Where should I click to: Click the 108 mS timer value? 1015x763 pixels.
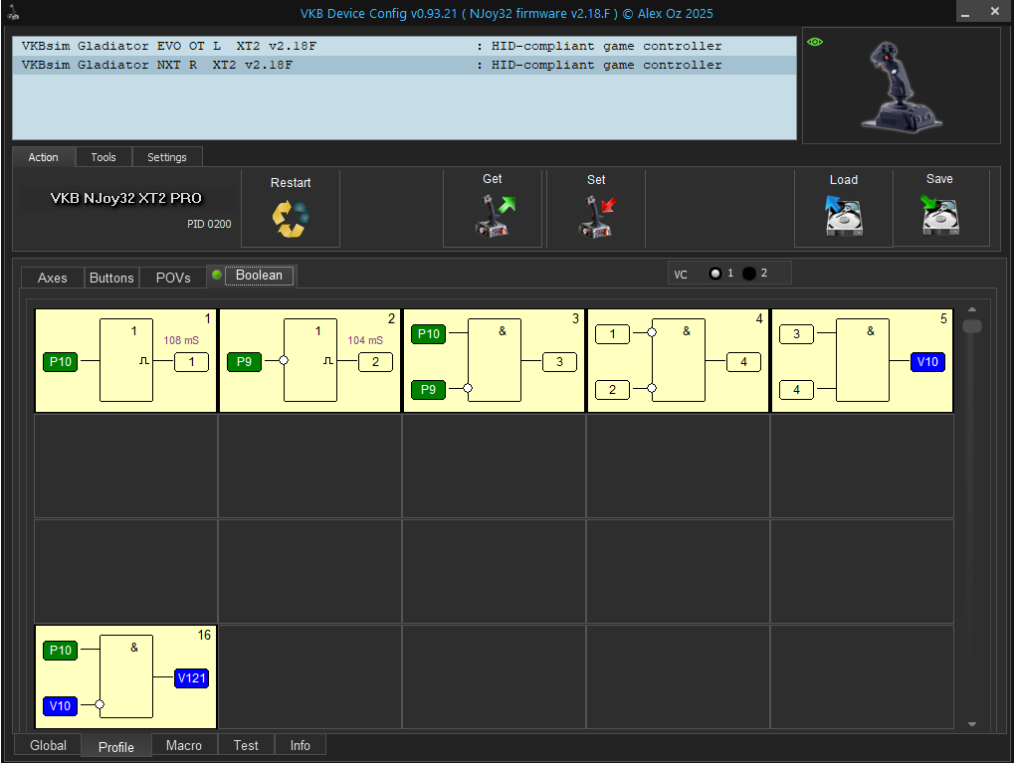point(181,340)
